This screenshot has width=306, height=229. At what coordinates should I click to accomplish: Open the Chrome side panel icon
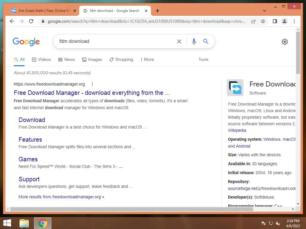275,21
